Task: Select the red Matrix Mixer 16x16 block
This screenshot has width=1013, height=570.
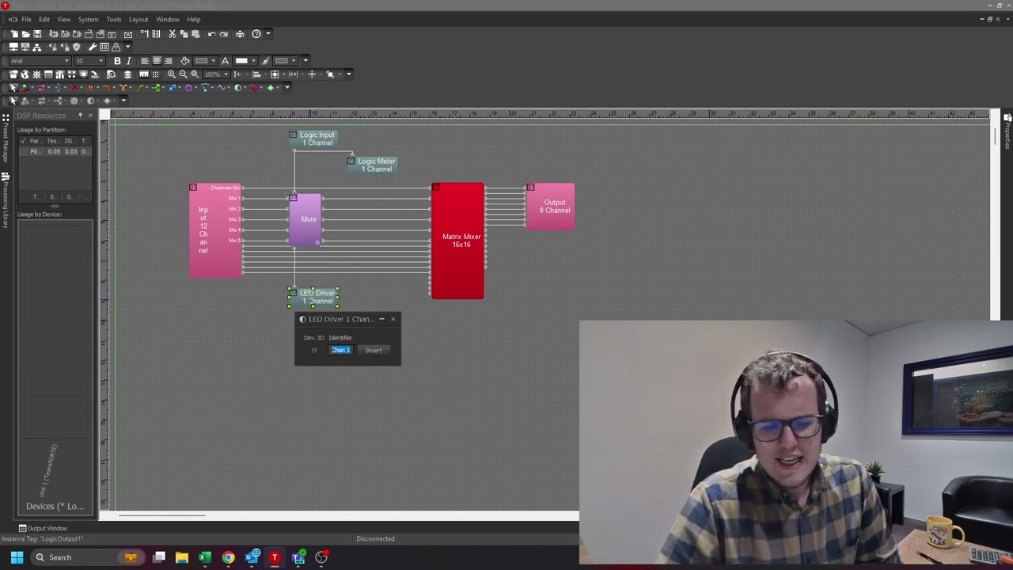Action: (457, 241)
